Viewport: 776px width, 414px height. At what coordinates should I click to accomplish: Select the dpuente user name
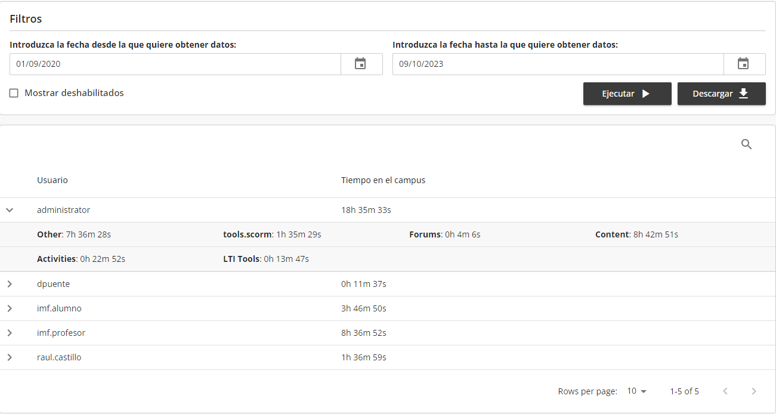(53, 284)
